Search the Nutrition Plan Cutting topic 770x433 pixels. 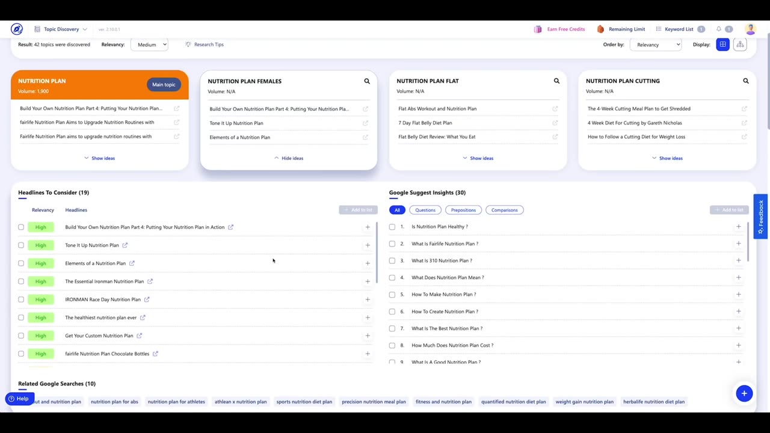pyautogui.click(x=746, y=81)
